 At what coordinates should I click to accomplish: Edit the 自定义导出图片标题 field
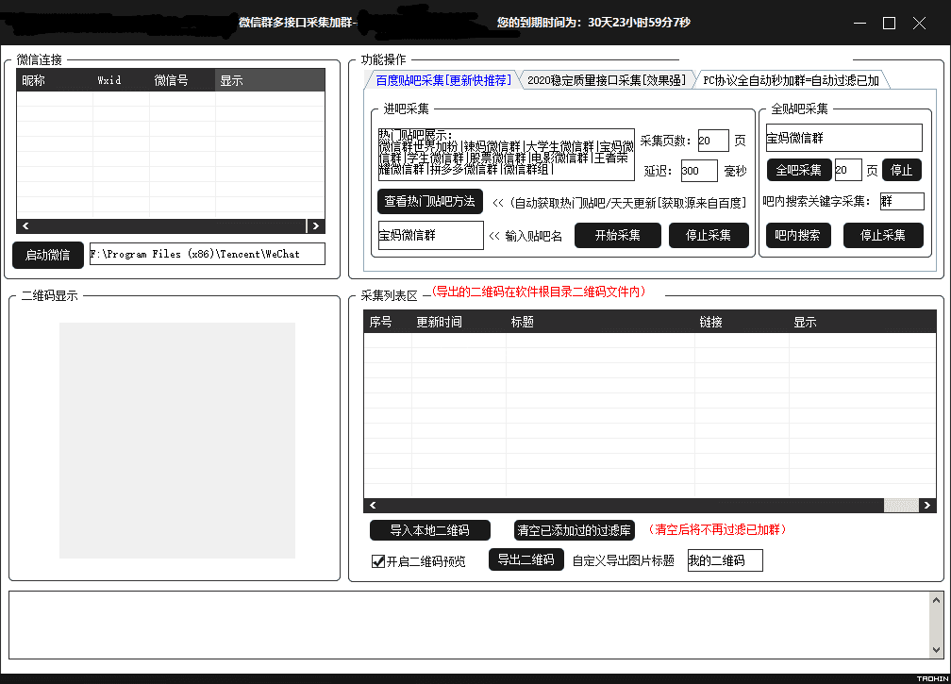click(x=725, y=561)
